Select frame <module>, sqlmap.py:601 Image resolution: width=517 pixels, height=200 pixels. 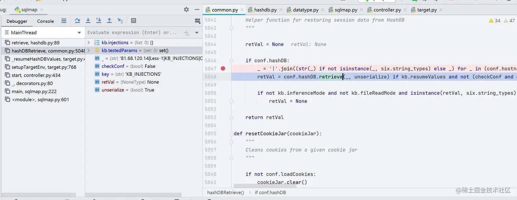[43, 100]
